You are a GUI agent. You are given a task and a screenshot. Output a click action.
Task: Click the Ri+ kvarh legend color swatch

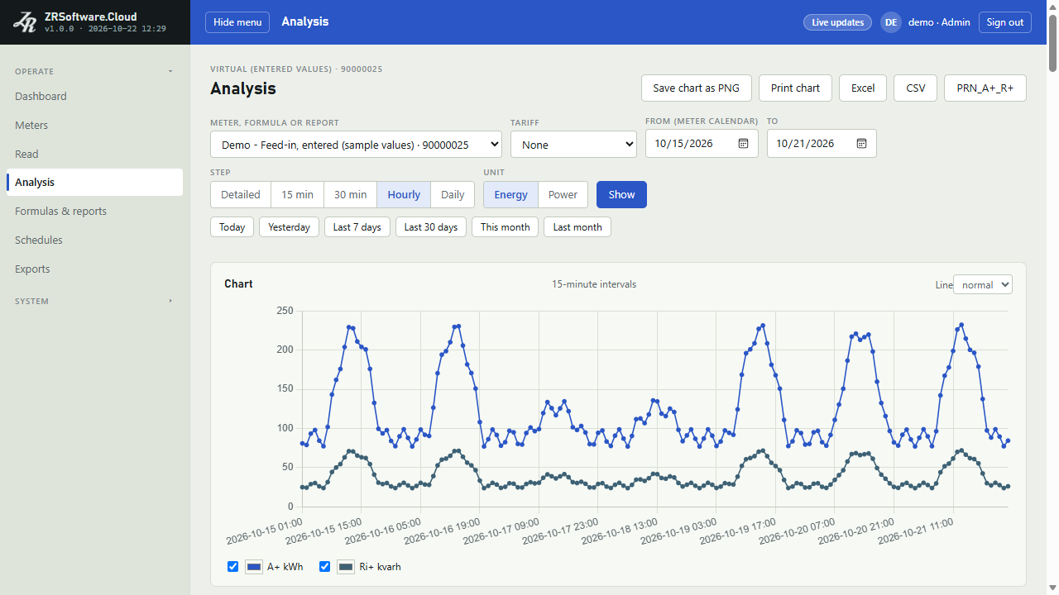[346, 567]
